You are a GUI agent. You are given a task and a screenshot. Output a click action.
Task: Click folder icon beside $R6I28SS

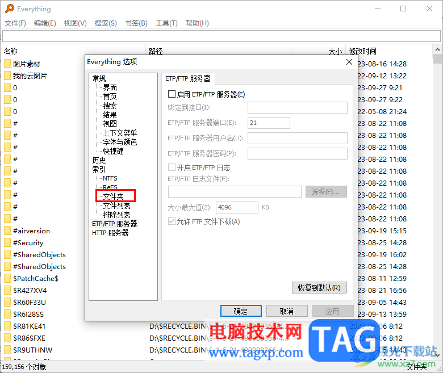pos(7,314)
